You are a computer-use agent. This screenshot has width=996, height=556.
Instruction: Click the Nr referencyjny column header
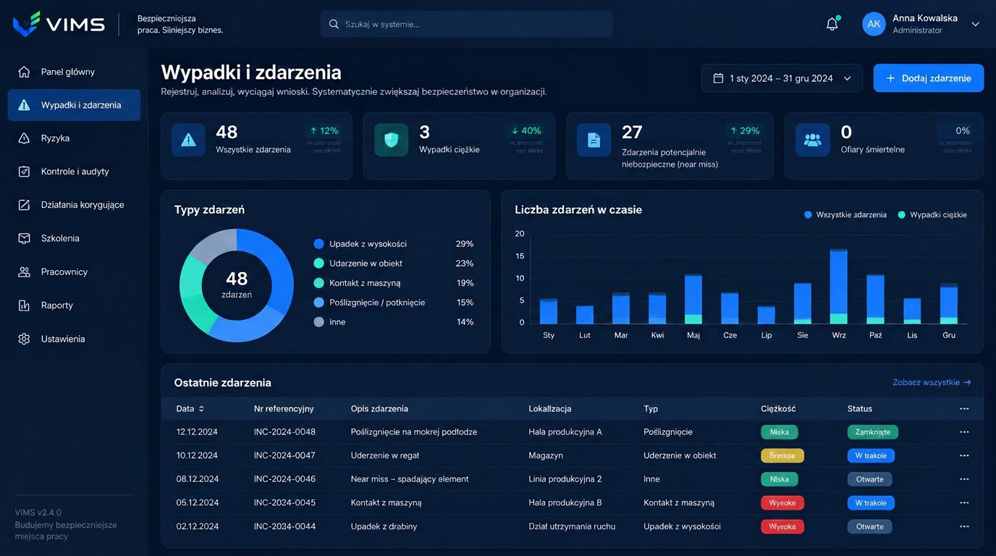[x=284, y=409]
